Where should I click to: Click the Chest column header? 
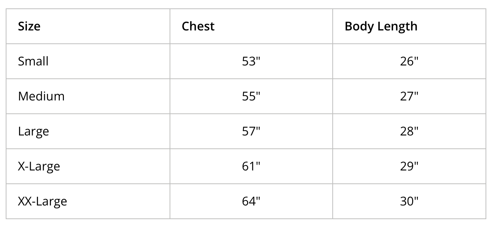point(198,26)
